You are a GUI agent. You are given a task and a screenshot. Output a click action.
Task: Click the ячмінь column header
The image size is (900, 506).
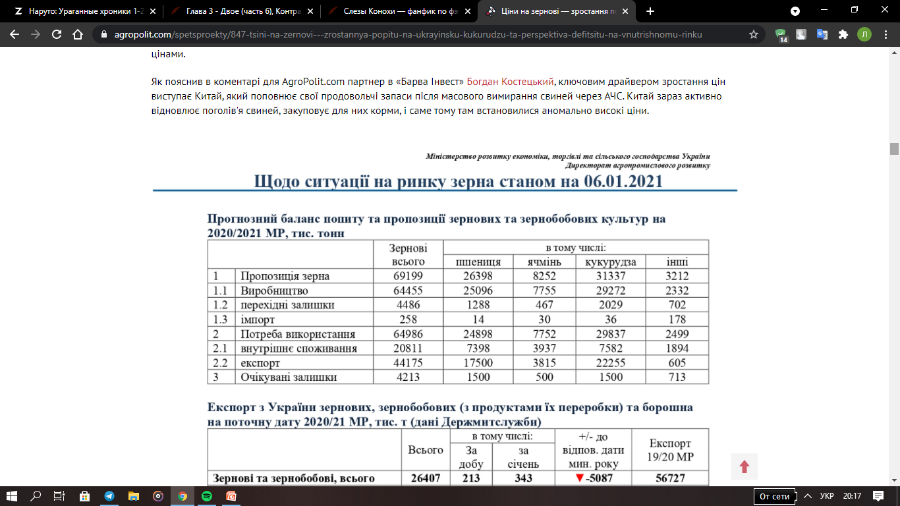[544, 262]
